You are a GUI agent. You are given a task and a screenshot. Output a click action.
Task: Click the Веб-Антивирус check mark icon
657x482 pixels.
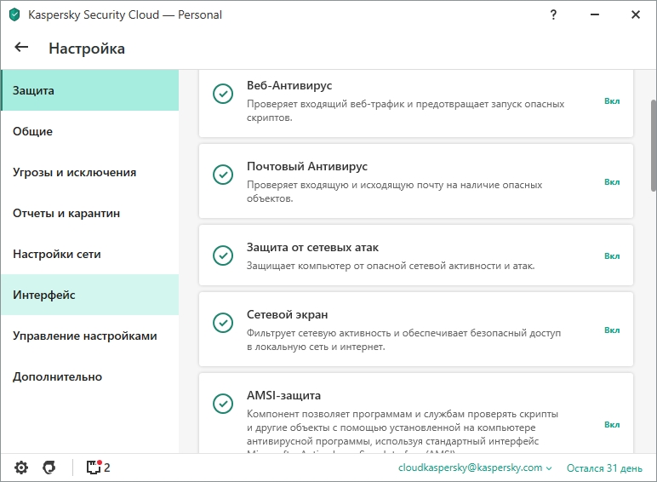223,94
